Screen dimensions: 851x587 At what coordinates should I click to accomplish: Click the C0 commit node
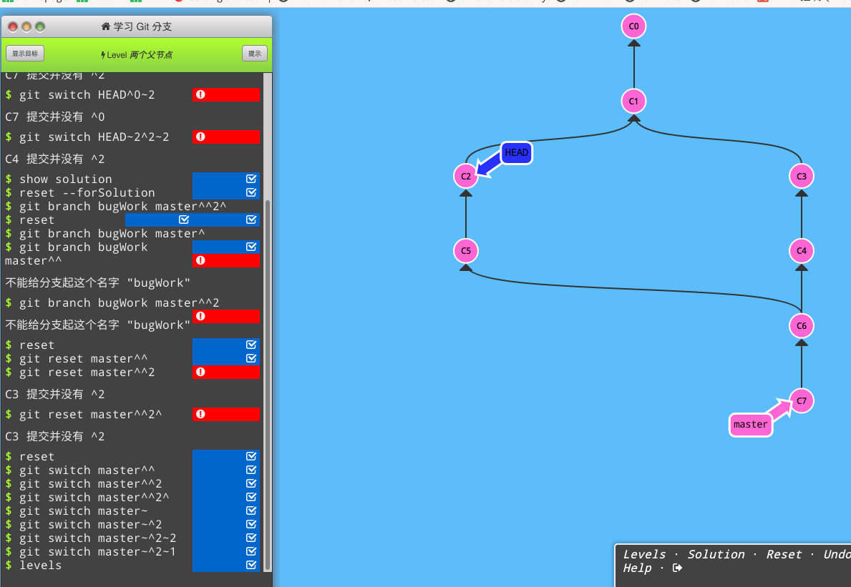[x=633, y=27]
